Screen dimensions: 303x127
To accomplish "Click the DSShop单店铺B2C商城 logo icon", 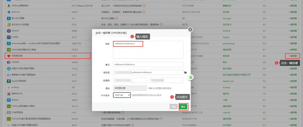I will coord(9,106).
